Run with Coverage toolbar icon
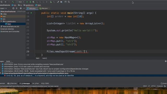Viewport: 167px width, 94px height. point(34,2)
